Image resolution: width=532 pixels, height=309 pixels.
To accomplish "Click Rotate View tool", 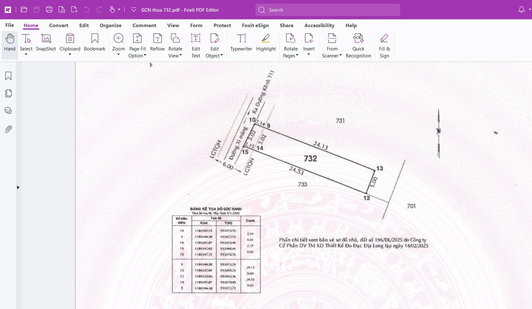I will point(175,46).
